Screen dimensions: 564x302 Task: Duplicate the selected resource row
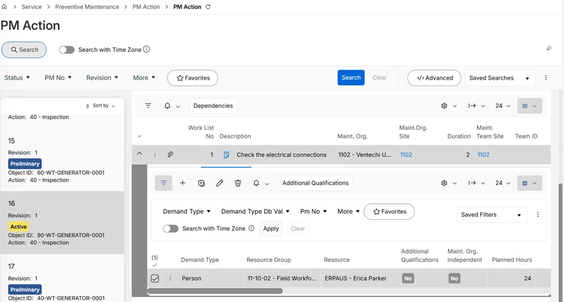202,183
